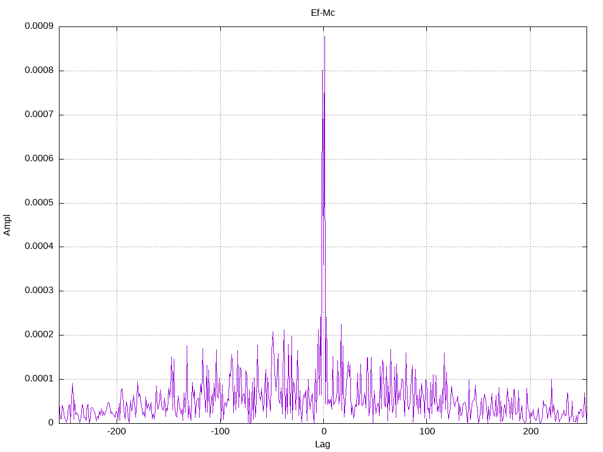Click the y-axis value 0.0003
The height and width of the screenshot is (452, 603).
coord(39,291)
